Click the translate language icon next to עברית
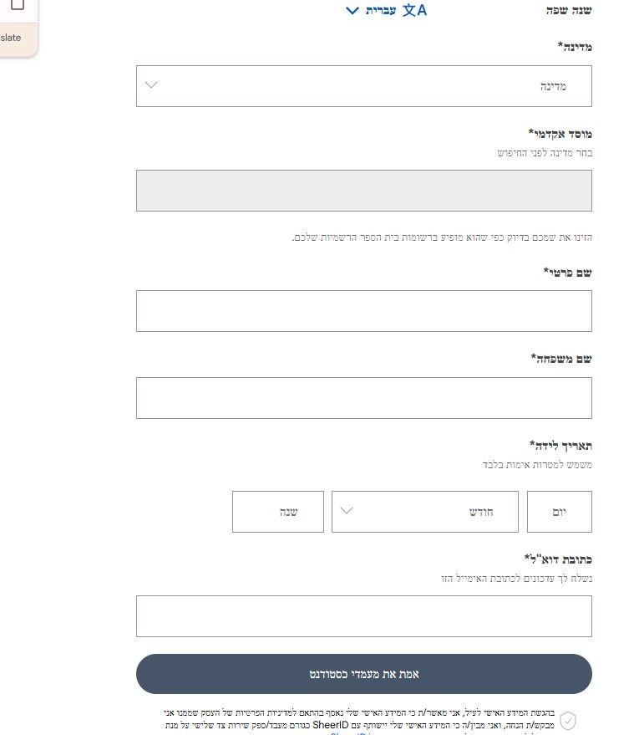This screenshot has width=639, height=735. (415, 10)
